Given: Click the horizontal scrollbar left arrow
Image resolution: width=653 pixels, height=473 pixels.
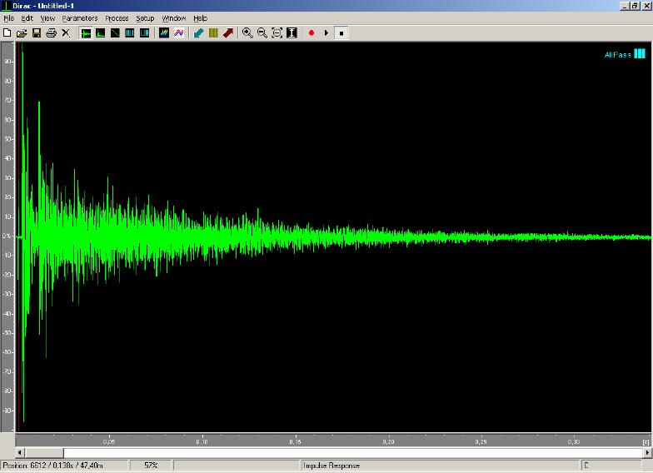Looking at the screenshot, I should pyautogui.click(x=20, y=452).
